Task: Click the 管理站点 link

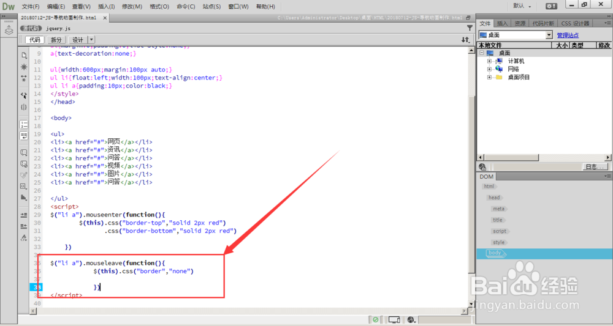Action: (568, 35)
